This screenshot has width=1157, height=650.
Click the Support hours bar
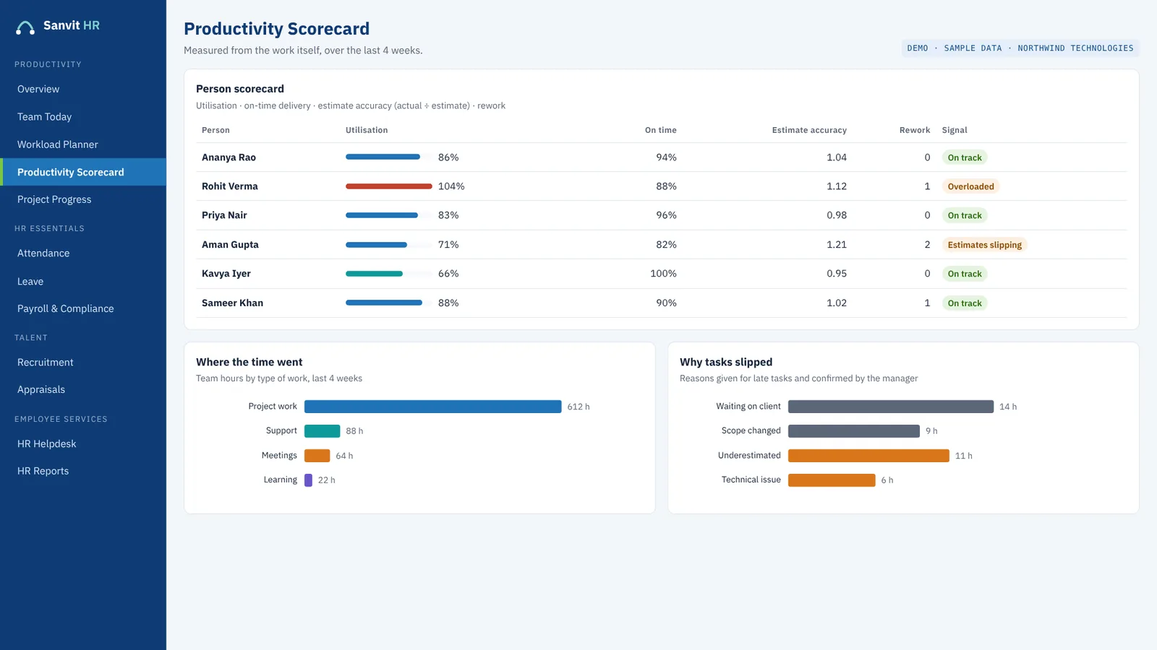point(322,431)
